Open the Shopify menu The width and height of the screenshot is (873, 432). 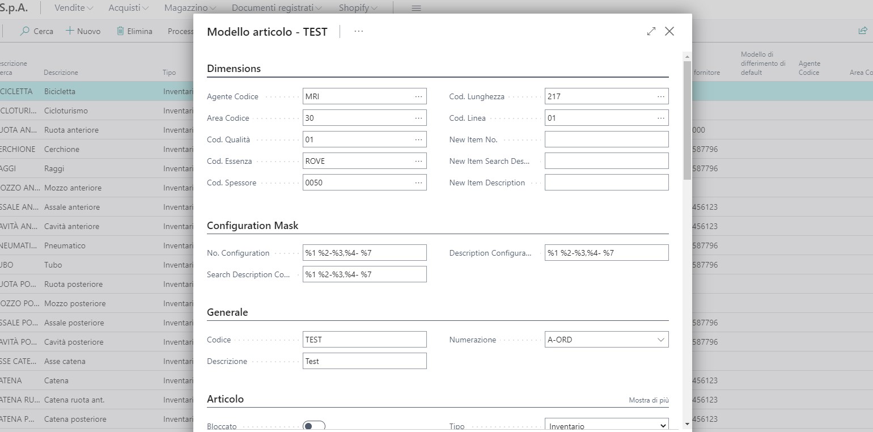(358, 9)
